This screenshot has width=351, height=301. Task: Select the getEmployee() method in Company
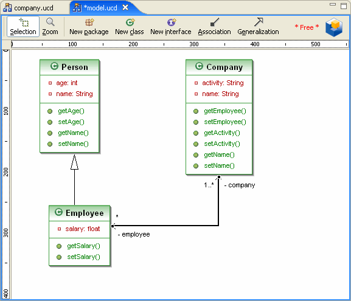pos(224,111)
